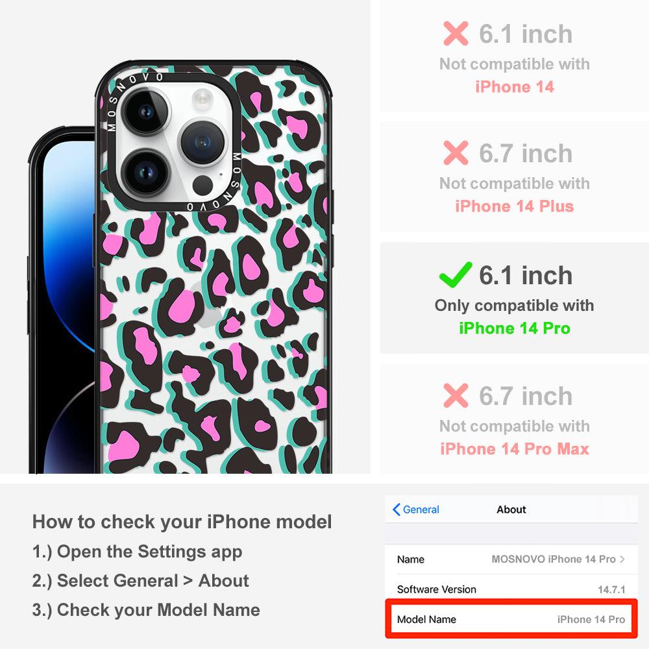Click the top-left camera lens

(x=145, y=112)
